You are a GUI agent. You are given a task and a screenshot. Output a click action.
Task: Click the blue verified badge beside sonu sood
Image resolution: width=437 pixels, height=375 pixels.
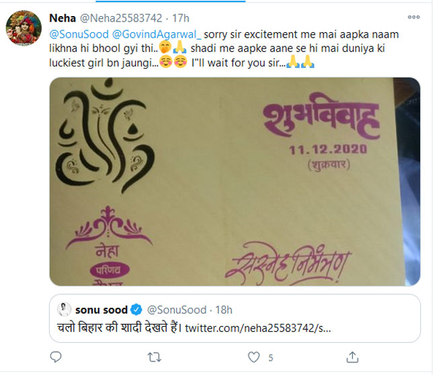tap(135, 310)
